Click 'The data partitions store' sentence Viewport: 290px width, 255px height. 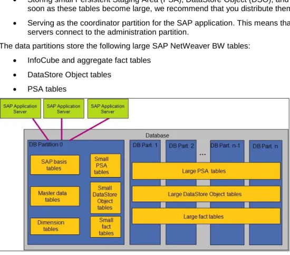click(x=125, y=46)
